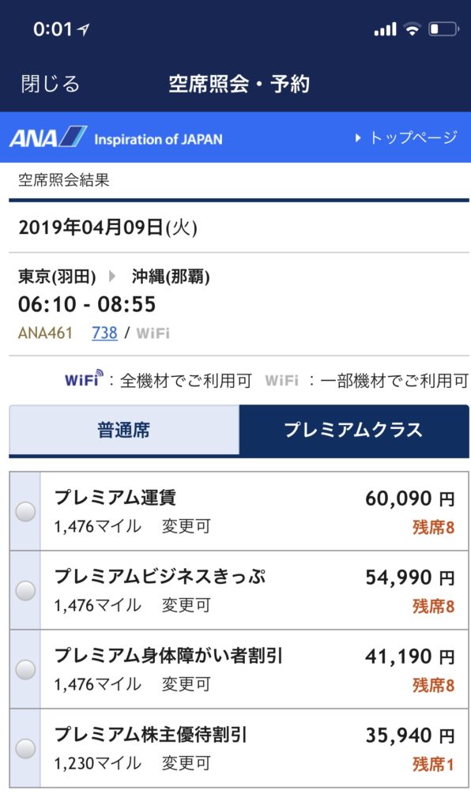
Task: Tap the location arrow beside the clock
Action: point(83,30)
